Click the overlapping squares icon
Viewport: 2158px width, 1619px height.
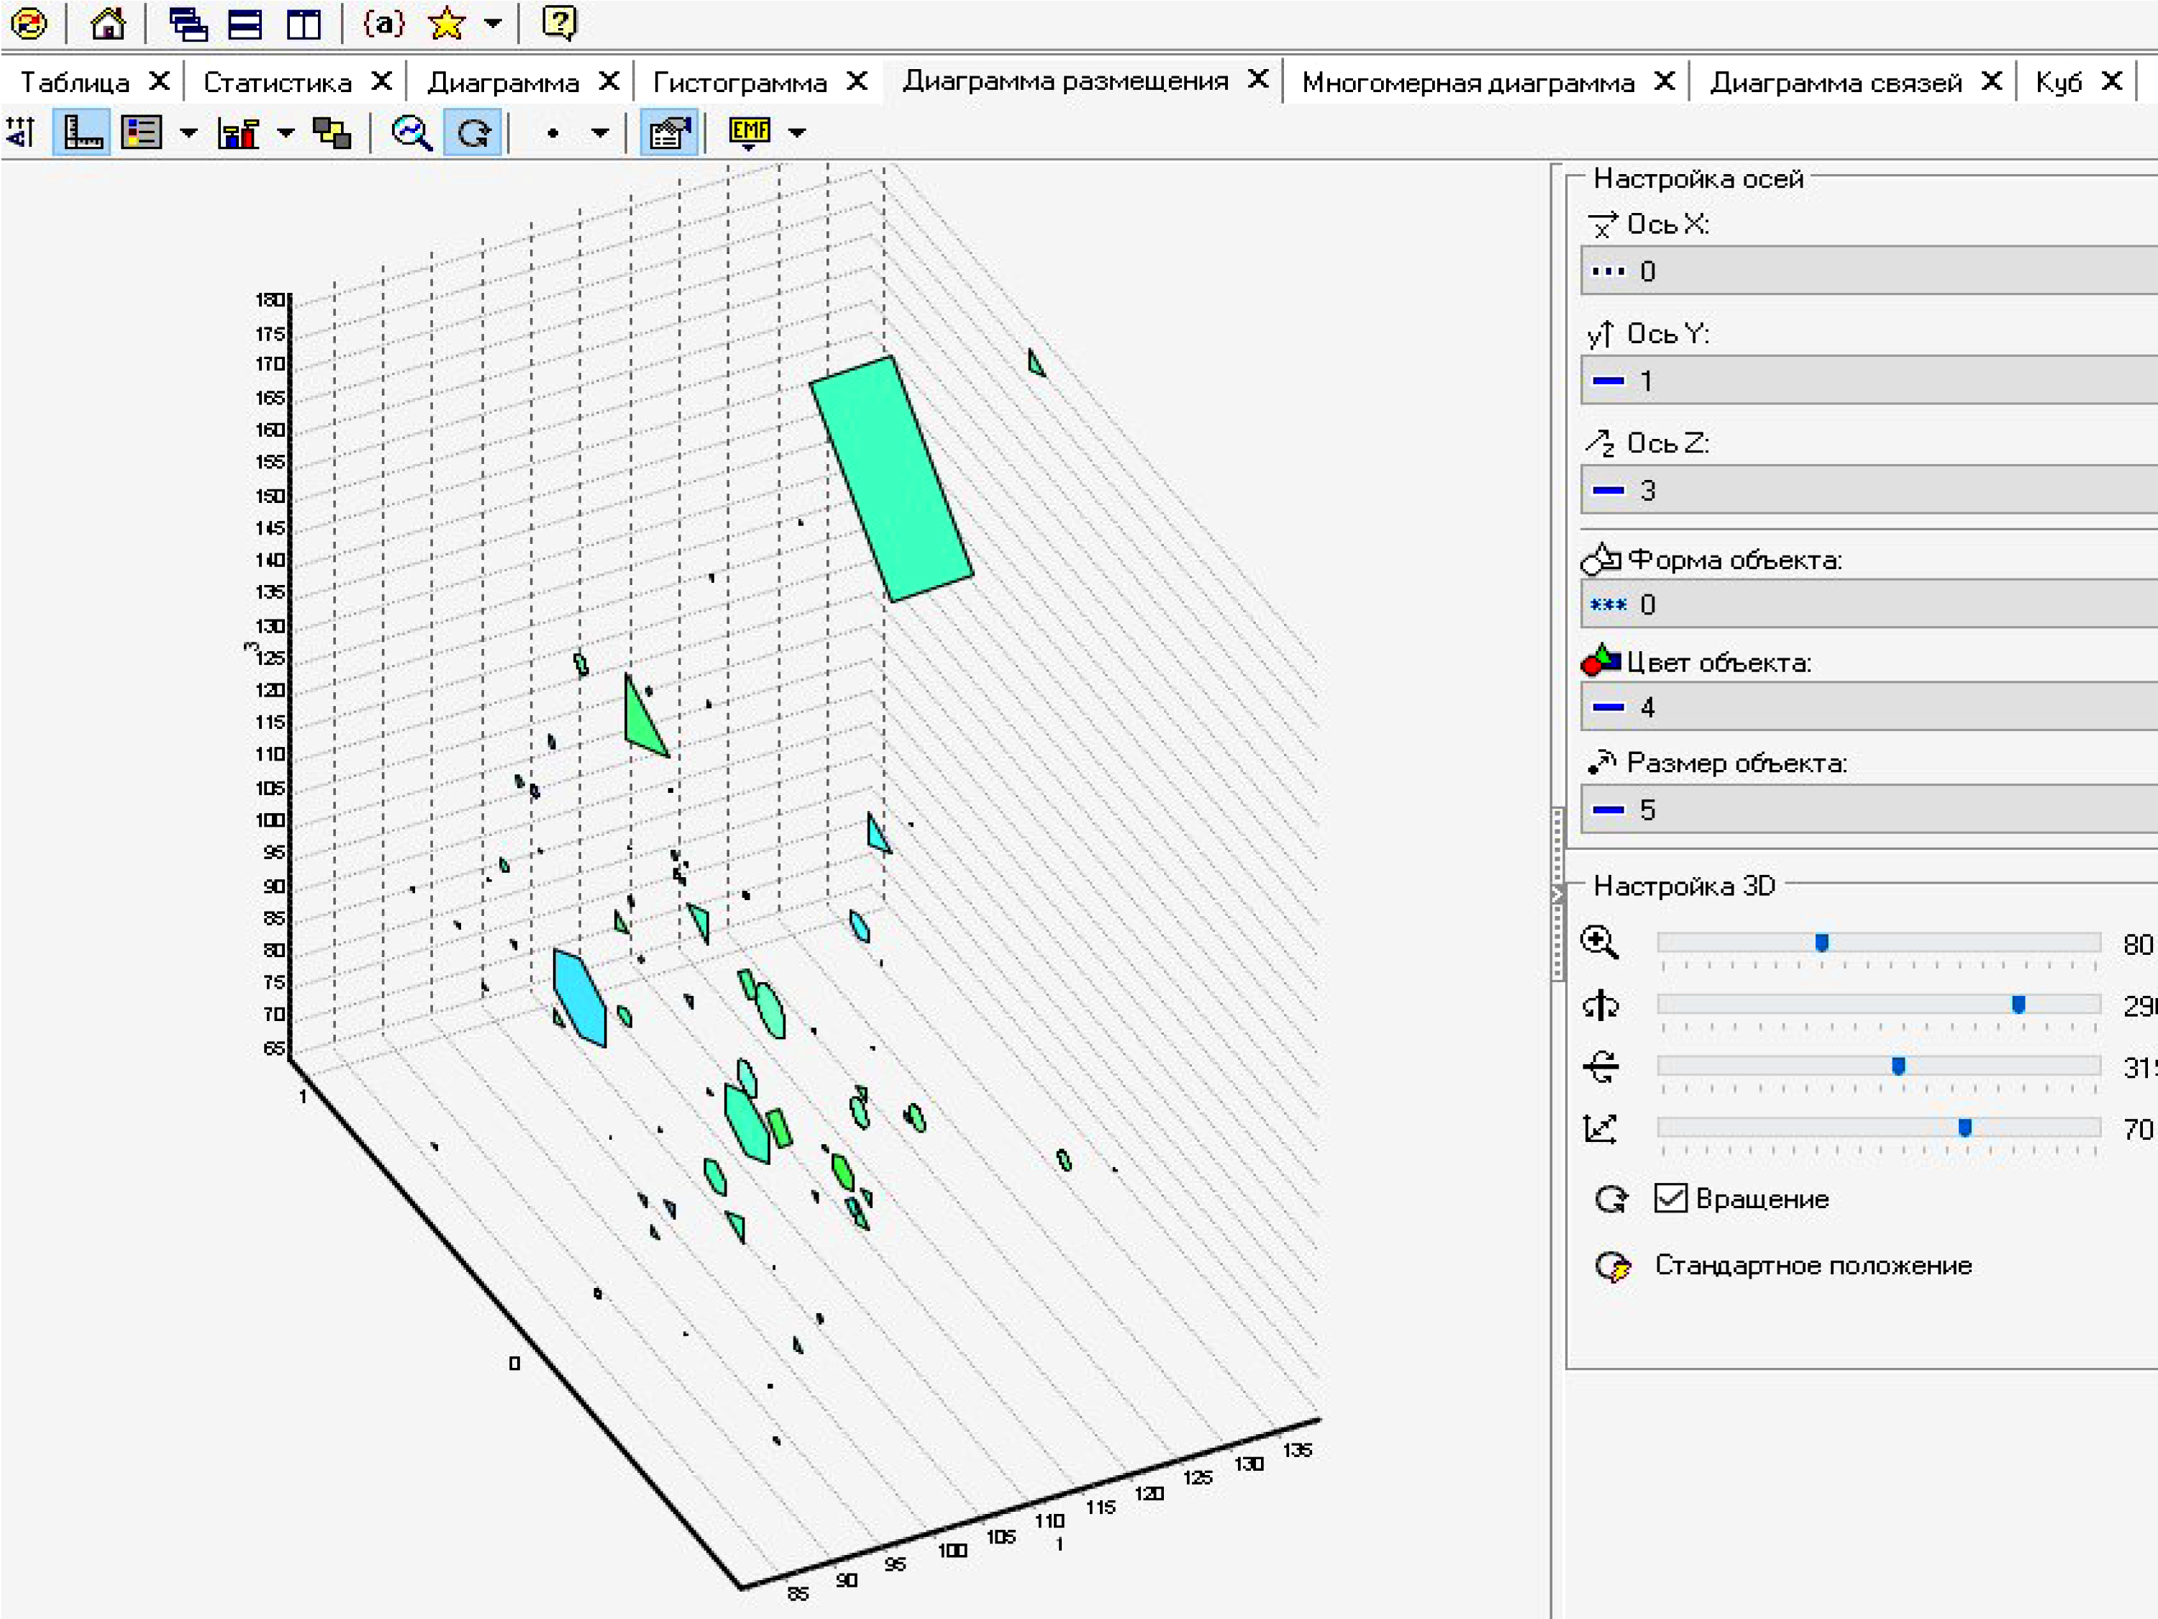(x=332, y=132)
